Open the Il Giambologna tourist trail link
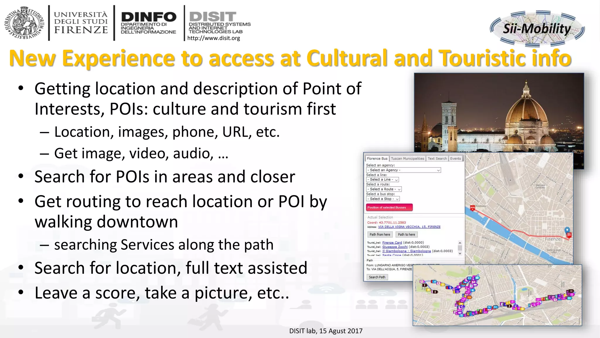600x338 pixels. 407,251
